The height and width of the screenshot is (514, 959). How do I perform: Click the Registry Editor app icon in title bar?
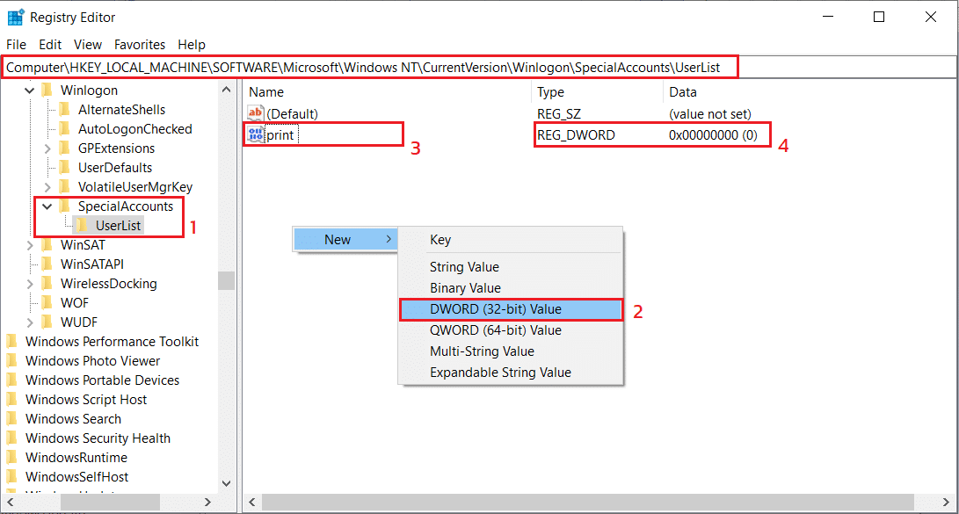tap(15, 17)
